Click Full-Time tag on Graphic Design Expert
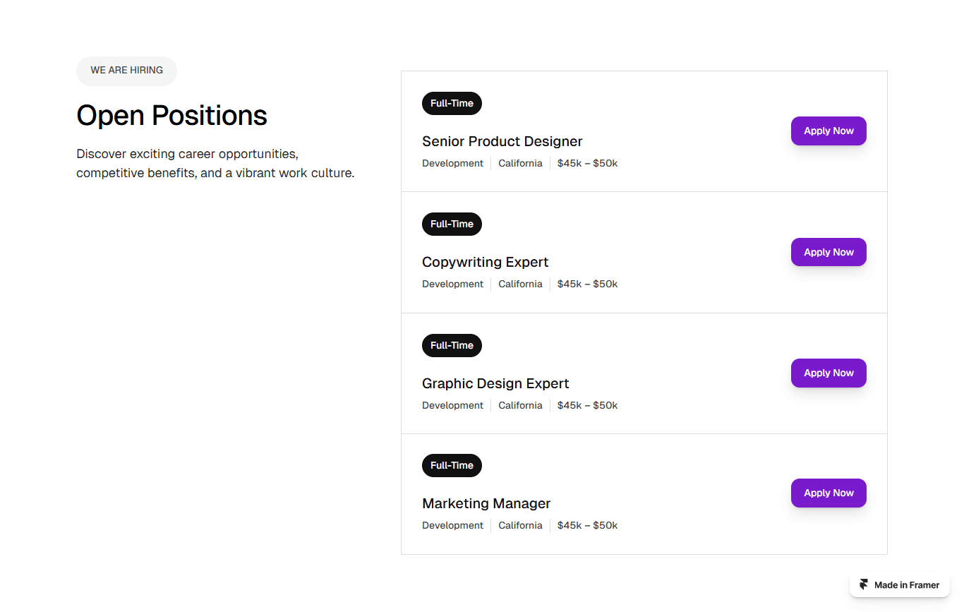The width and height of the screenshot is (964, 612). (x=452, y=345)
